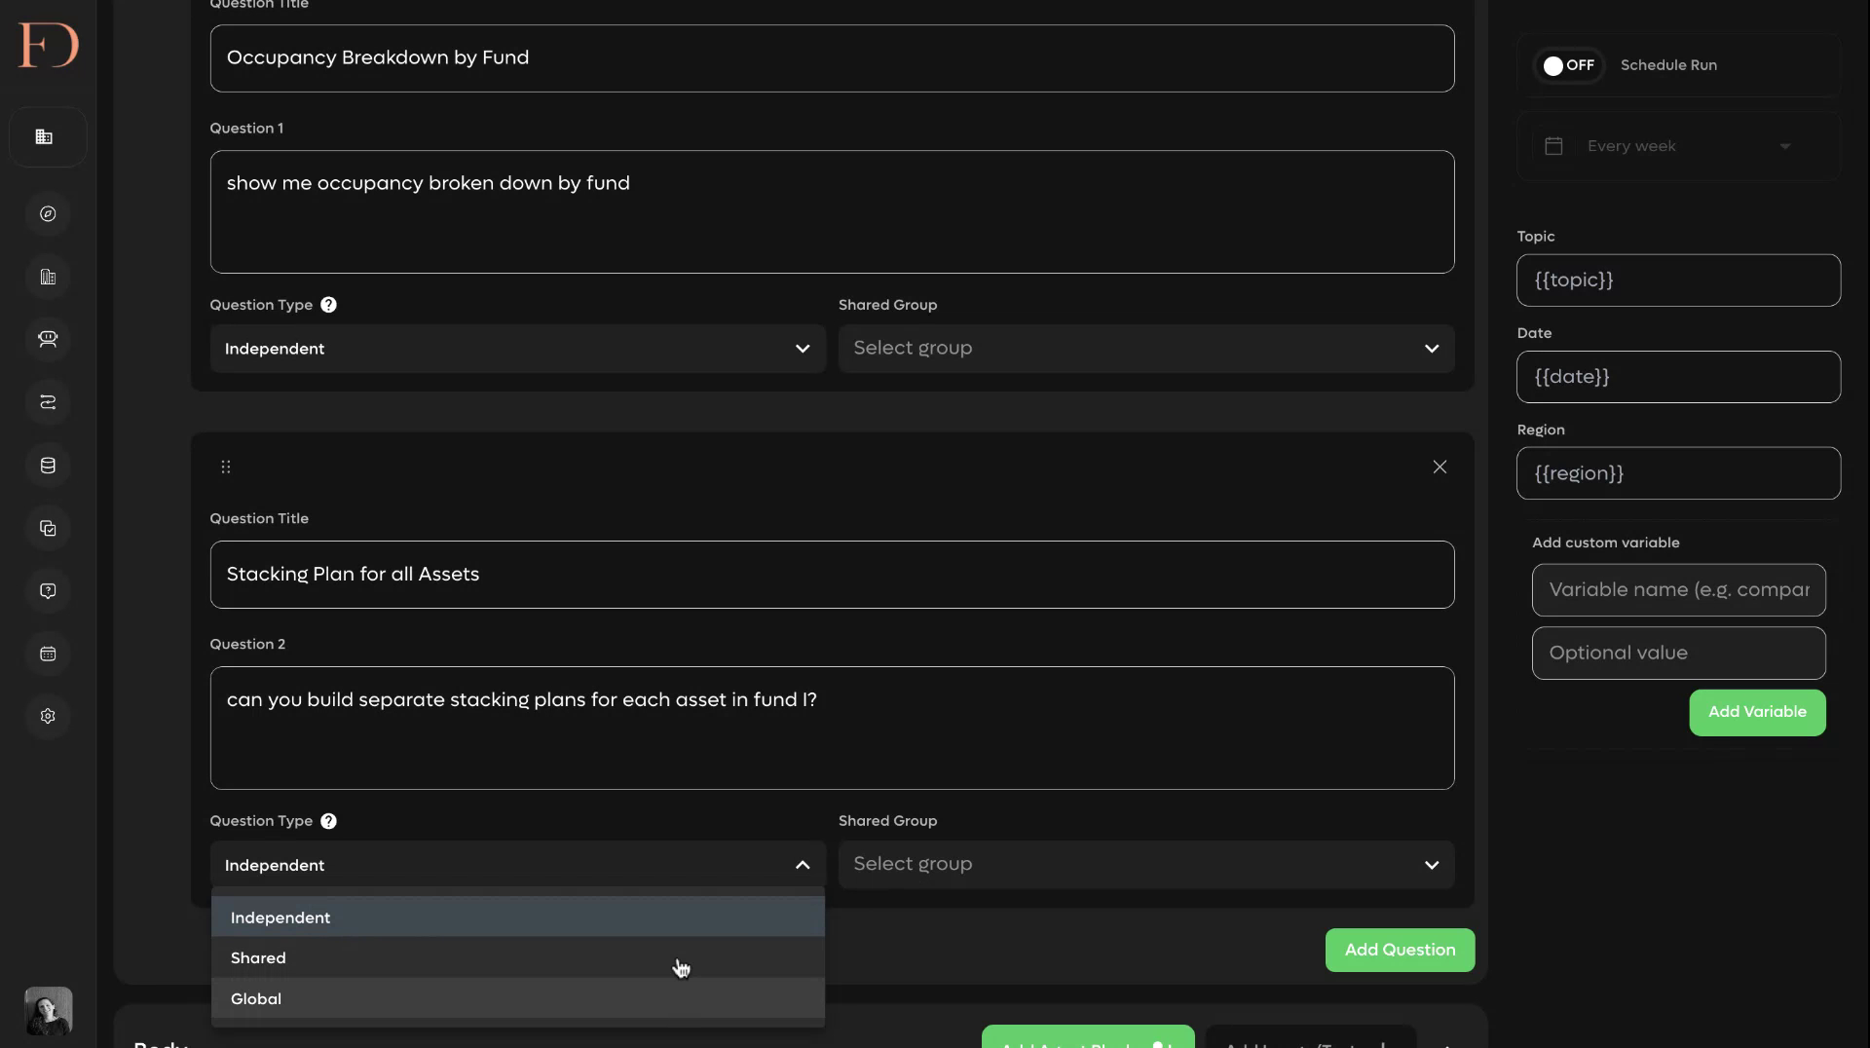Click the buildings icon in sidebar
The image size is (1870, 1048).
coord(48,278)
